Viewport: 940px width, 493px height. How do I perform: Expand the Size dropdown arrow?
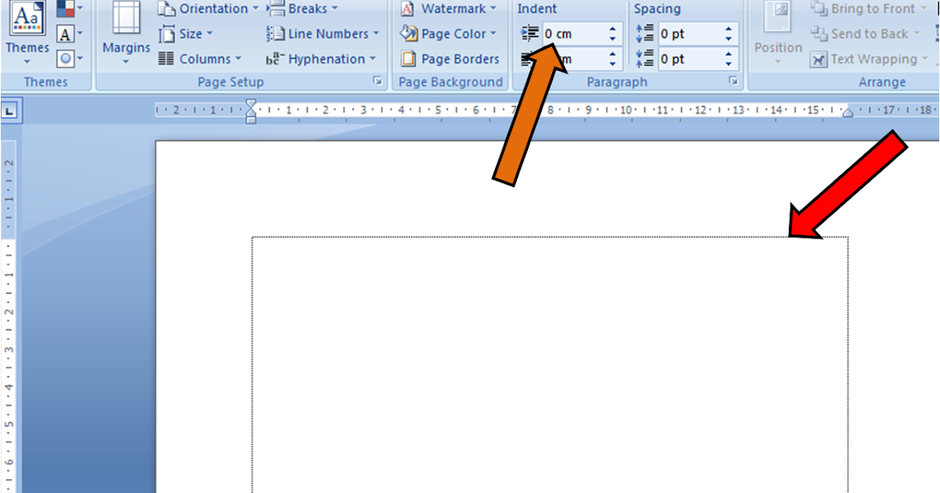click(x=209, y=34)
